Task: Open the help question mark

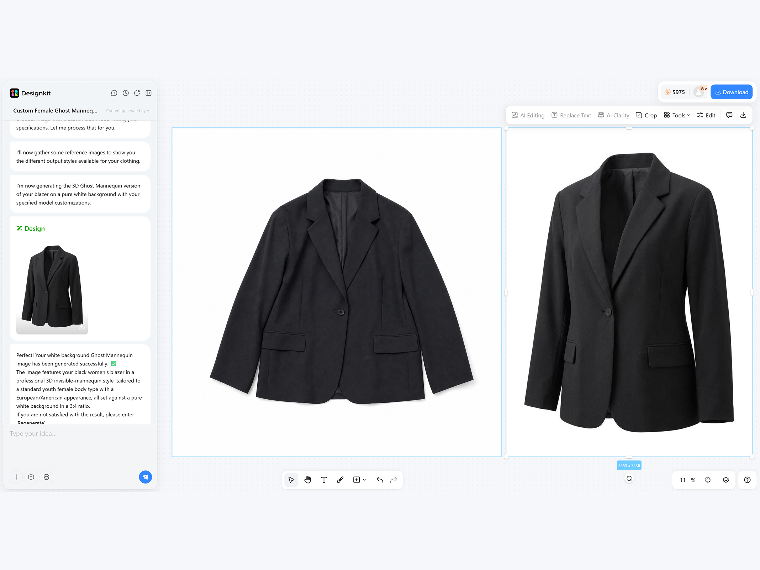Action: coord(747,480)
